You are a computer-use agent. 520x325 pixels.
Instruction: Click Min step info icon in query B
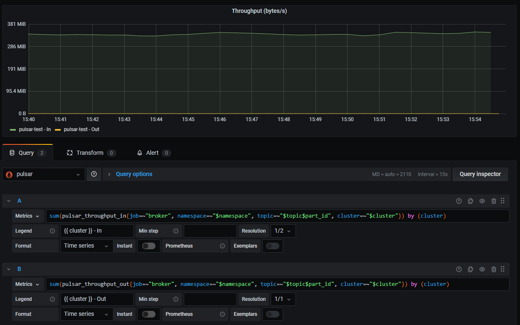pyautogui.click(x=176, y=299)
